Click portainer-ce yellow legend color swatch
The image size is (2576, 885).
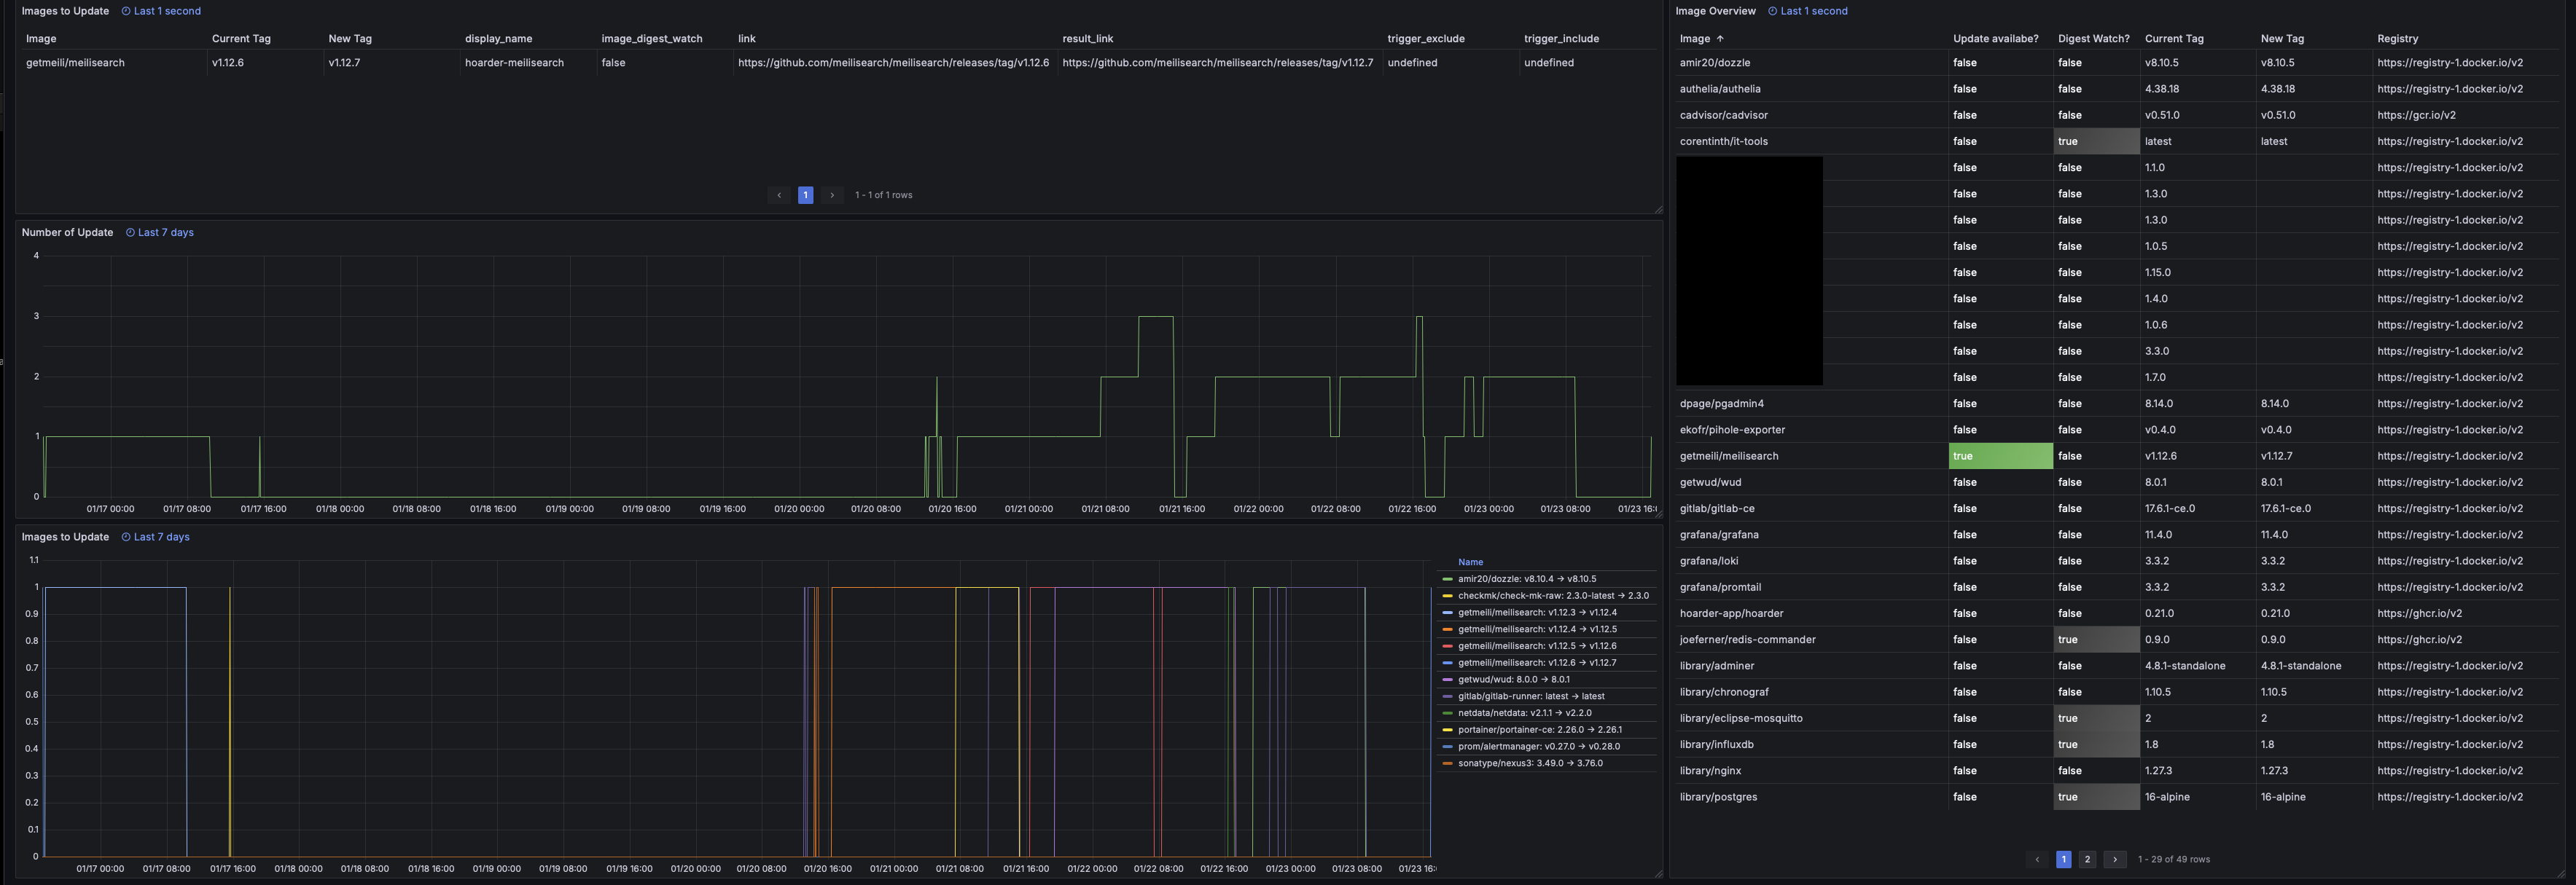pos(1447,730)
